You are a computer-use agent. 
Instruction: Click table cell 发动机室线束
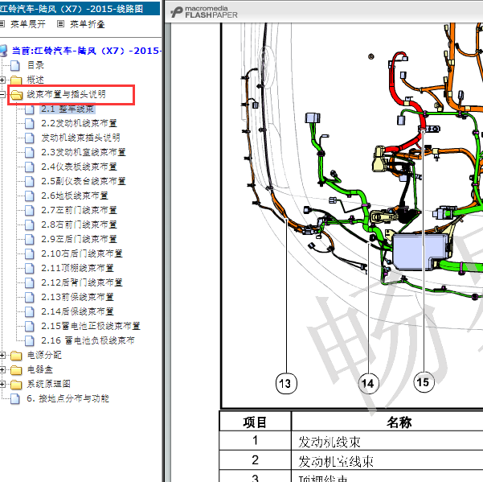[336, 461]
